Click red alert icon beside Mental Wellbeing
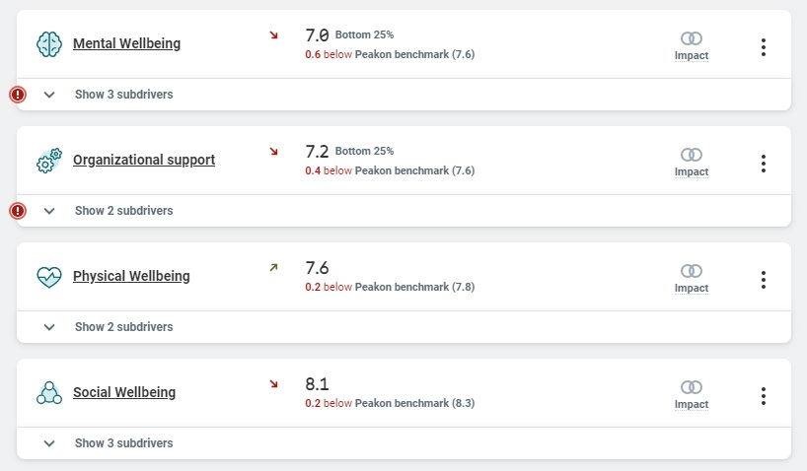The image size is (807, 471). tap(18, 95)
